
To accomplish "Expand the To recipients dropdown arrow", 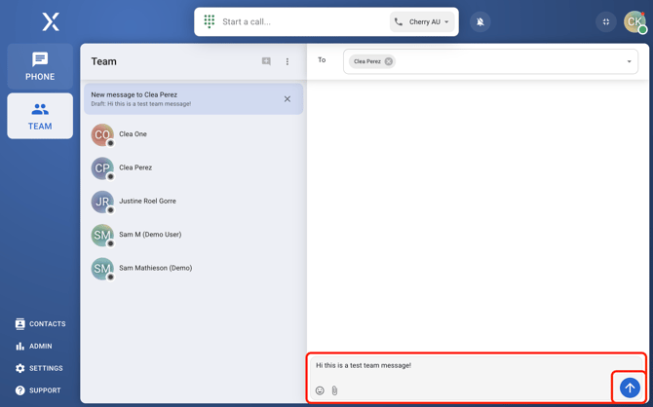I will coord(629,61).
